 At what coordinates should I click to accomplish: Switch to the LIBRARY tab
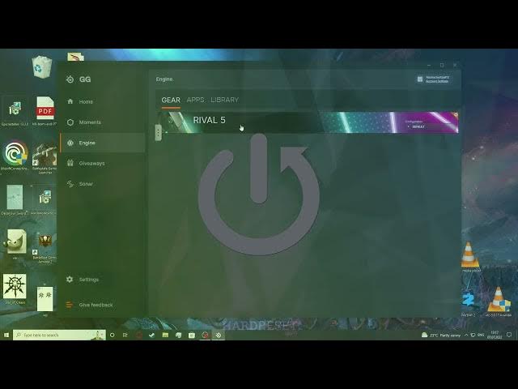(x=225, y=100)
